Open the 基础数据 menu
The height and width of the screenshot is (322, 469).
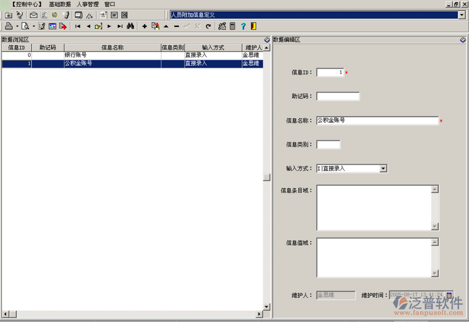click(x=60, y=4)
